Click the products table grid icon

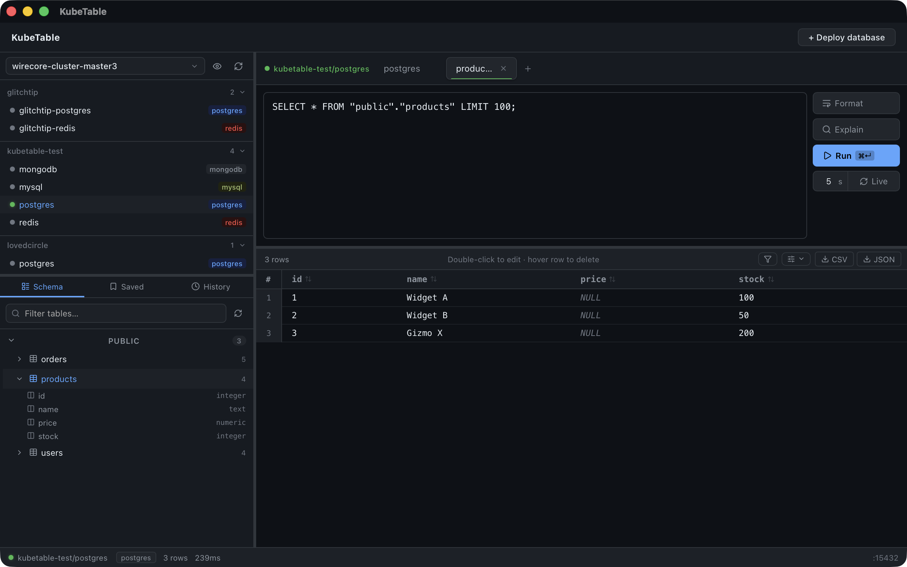coord(33,379)
